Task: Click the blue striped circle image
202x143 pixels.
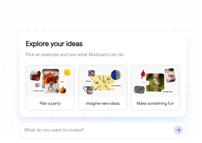Action: coord(116,75)
